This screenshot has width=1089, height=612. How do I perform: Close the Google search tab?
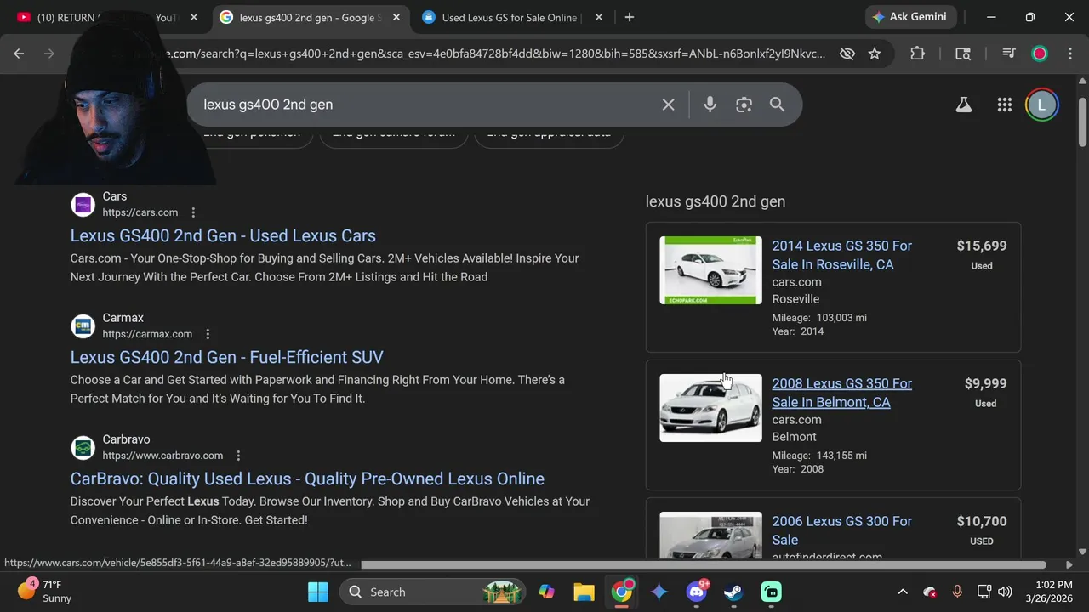396,17
